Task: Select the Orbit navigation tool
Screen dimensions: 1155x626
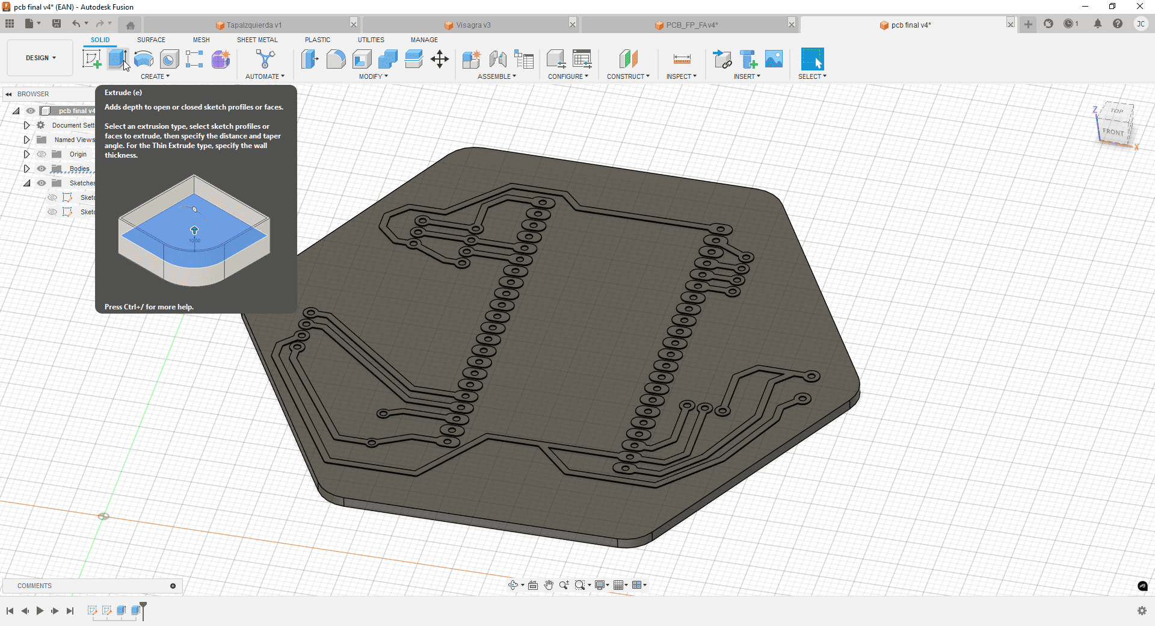Action: [x=513, y=585]
